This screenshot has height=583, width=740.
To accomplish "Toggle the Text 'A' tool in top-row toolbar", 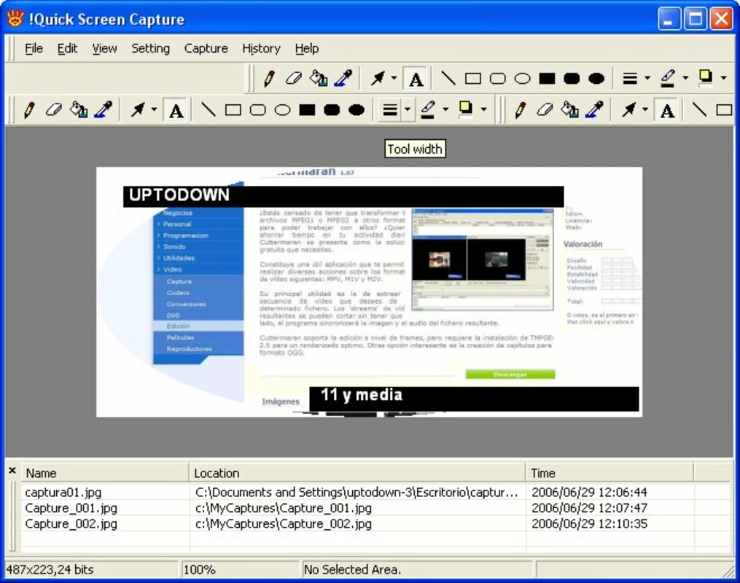I will (416, 79).
